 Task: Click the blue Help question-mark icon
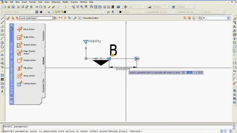pos(118,7)
